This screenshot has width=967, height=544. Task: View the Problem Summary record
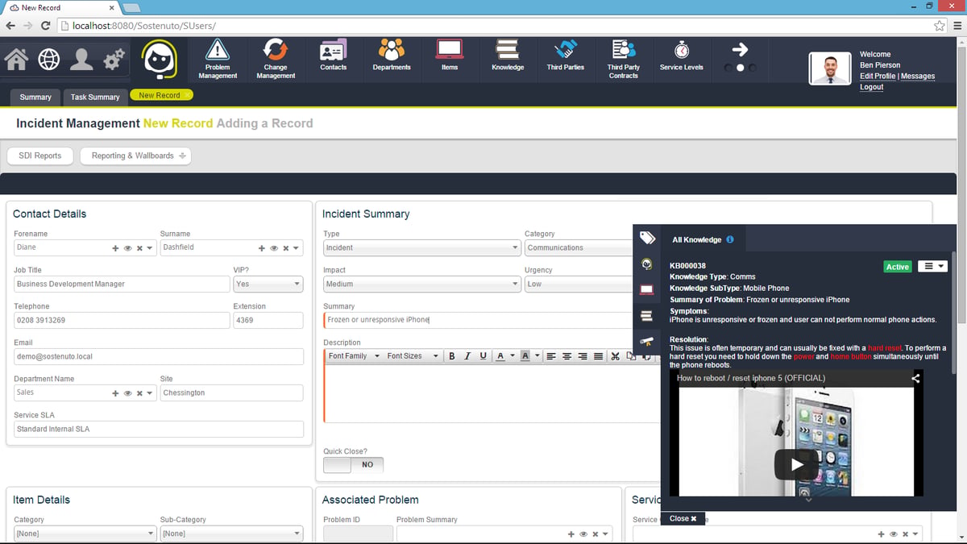pos(583,534)
